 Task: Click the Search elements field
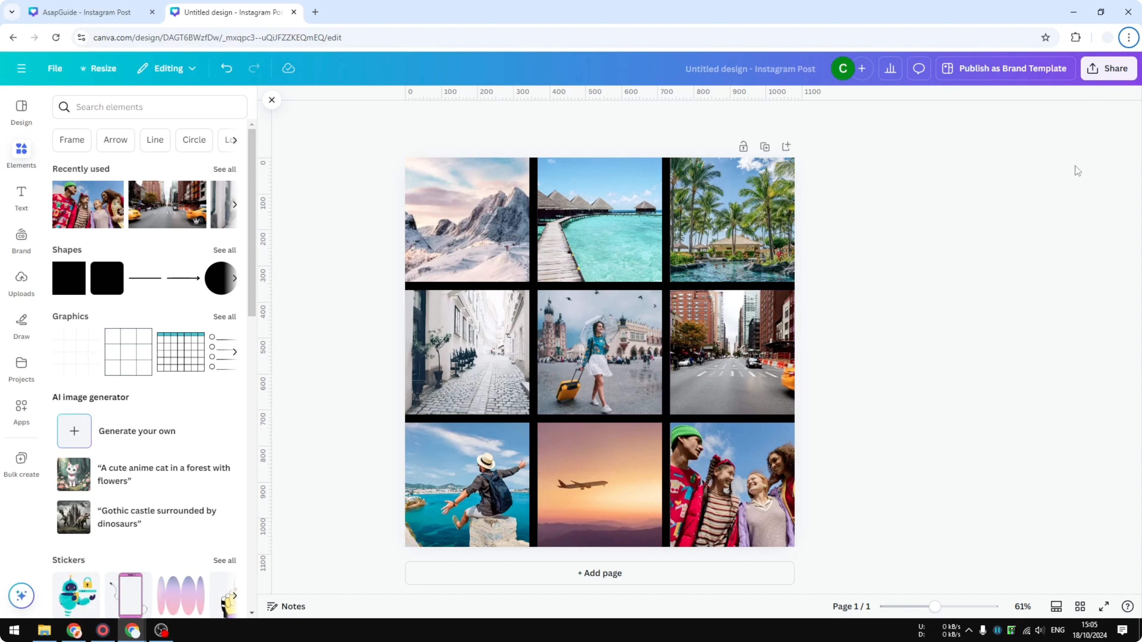[149, 107]
